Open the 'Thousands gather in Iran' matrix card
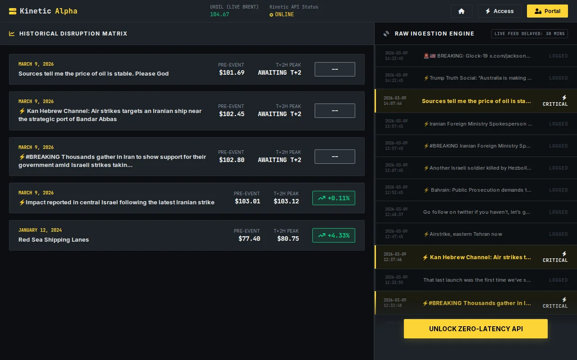The image size is (577, 360). (187, 157)
